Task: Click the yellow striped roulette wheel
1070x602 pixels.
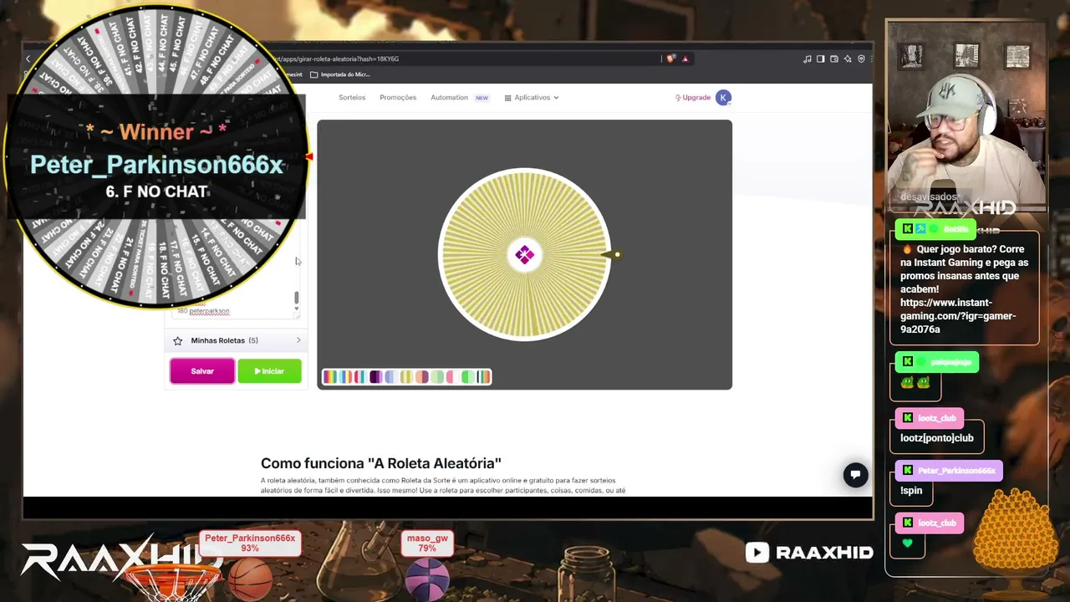Action: pos(524,254)
